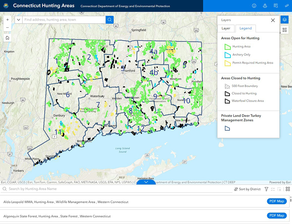Image resolution: width=292 pixels, height=224 pixels.
Task: Open PDF Map for Algonquin State Forest
Action: point(277,216)
